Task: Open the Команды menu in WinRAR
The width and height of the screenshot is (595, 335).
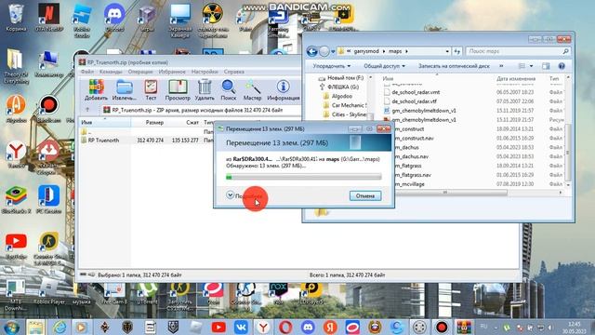Action: tap(111, 72)
